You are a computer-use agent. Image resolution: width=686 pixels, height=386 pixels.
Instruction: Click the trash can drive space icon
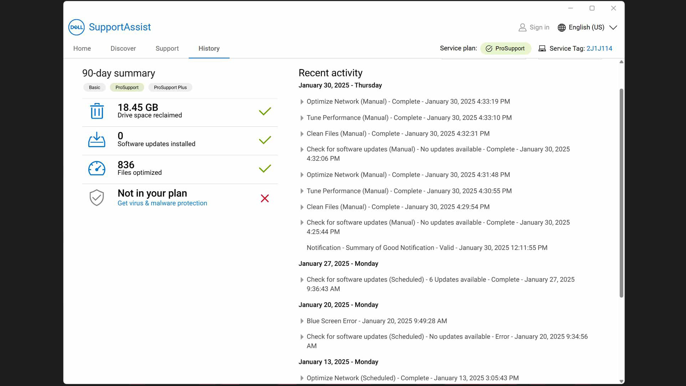[97, 111]
